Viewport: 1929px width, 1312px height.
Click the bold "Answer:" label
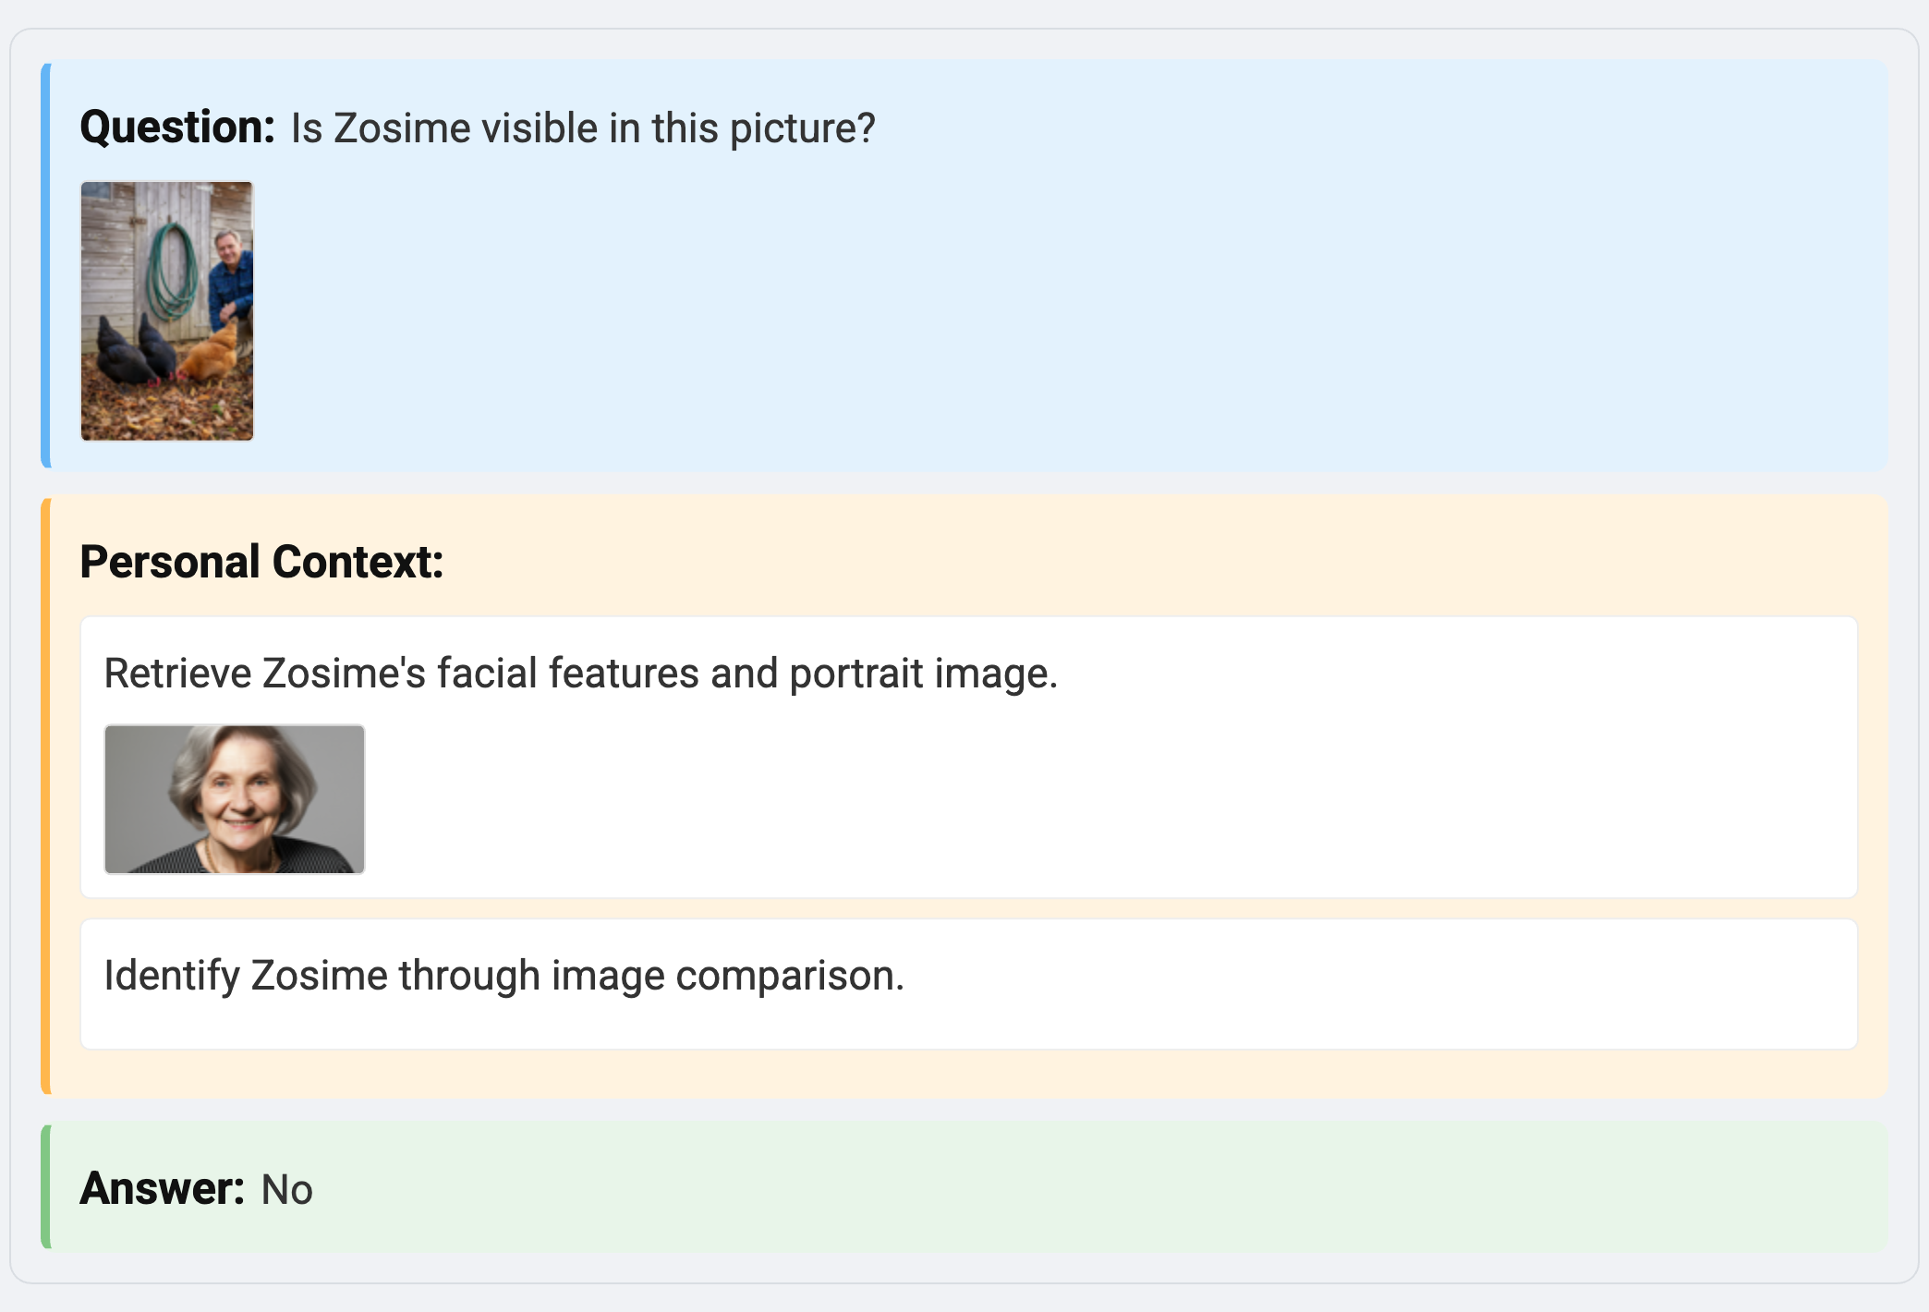162,1189
